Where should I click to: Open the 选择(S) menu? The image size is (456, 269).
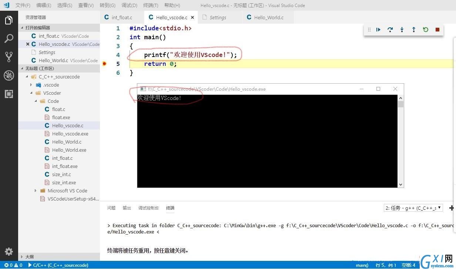[65, 5]
